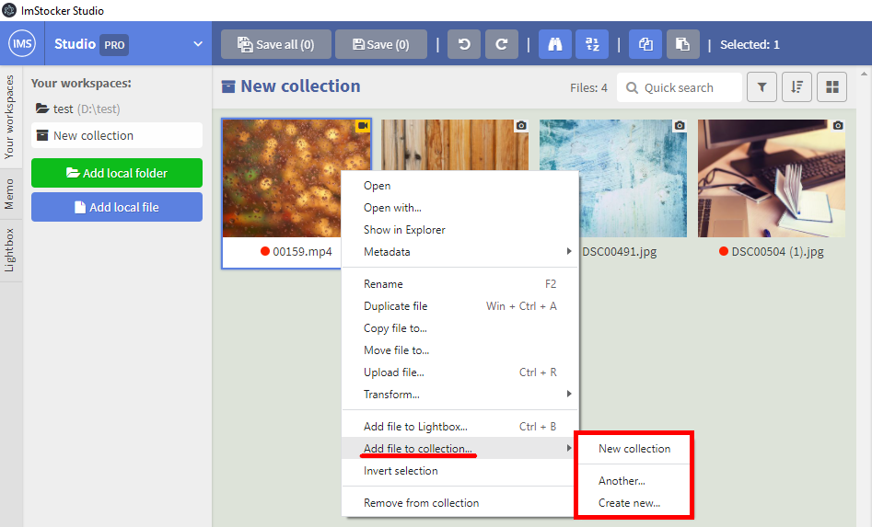Image resolution: width=872 pixels, height=527 pixels.
Task: Choose Move file to... menu item
Action: (x=459, y=350)
